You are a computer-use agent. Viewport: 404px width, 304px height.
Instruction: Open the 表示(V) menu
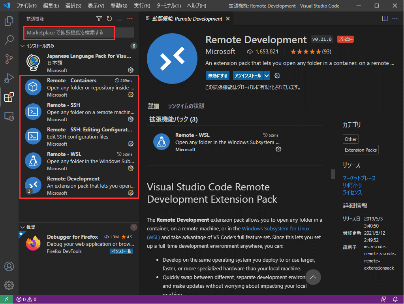[x=96, y=6]
